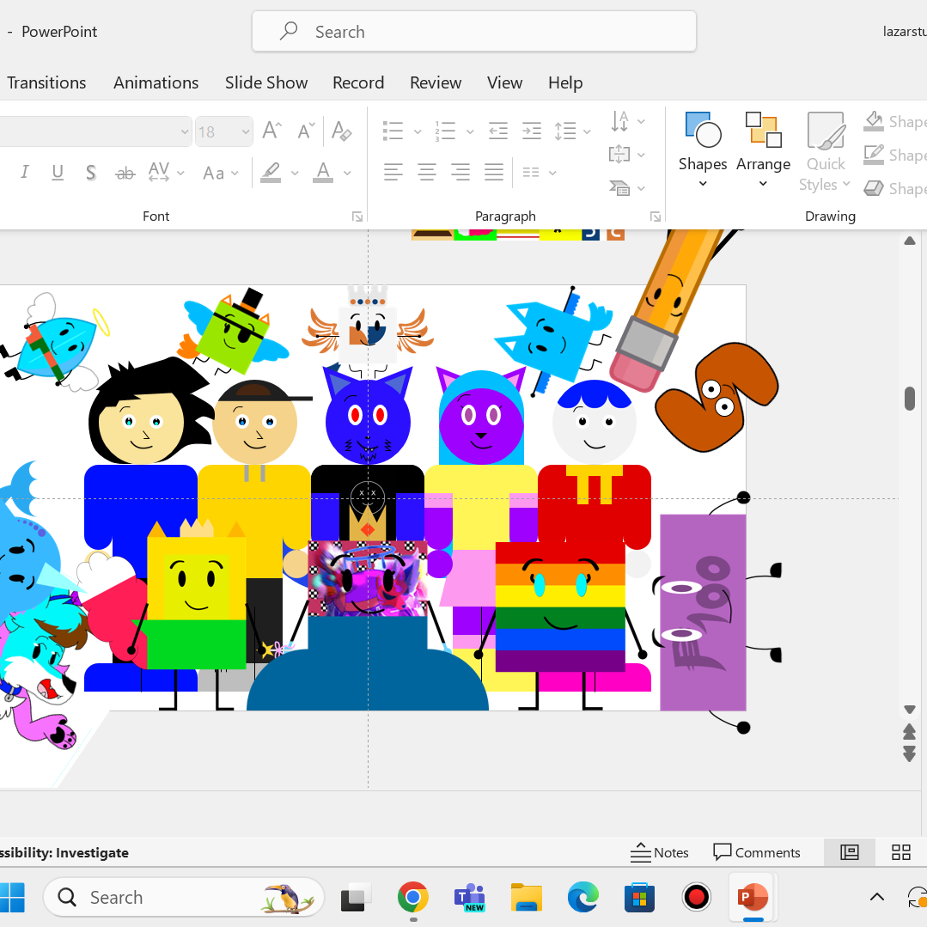Image resolution: width=927 pixels, height=927 pixels.
Task: Toggle strikethrough formatting
Action: pyautogui.click(x=125, y=173)
